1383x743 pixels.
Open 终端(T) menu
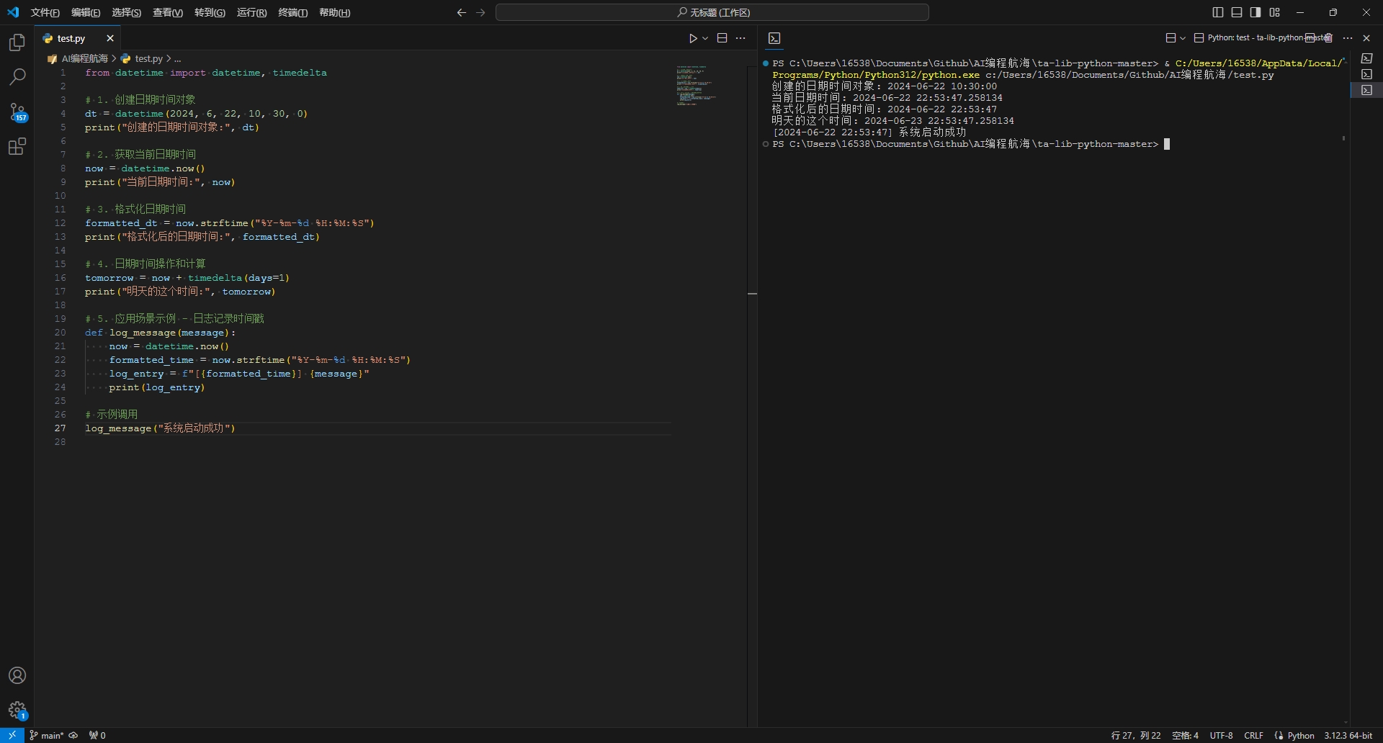(293, 12)
